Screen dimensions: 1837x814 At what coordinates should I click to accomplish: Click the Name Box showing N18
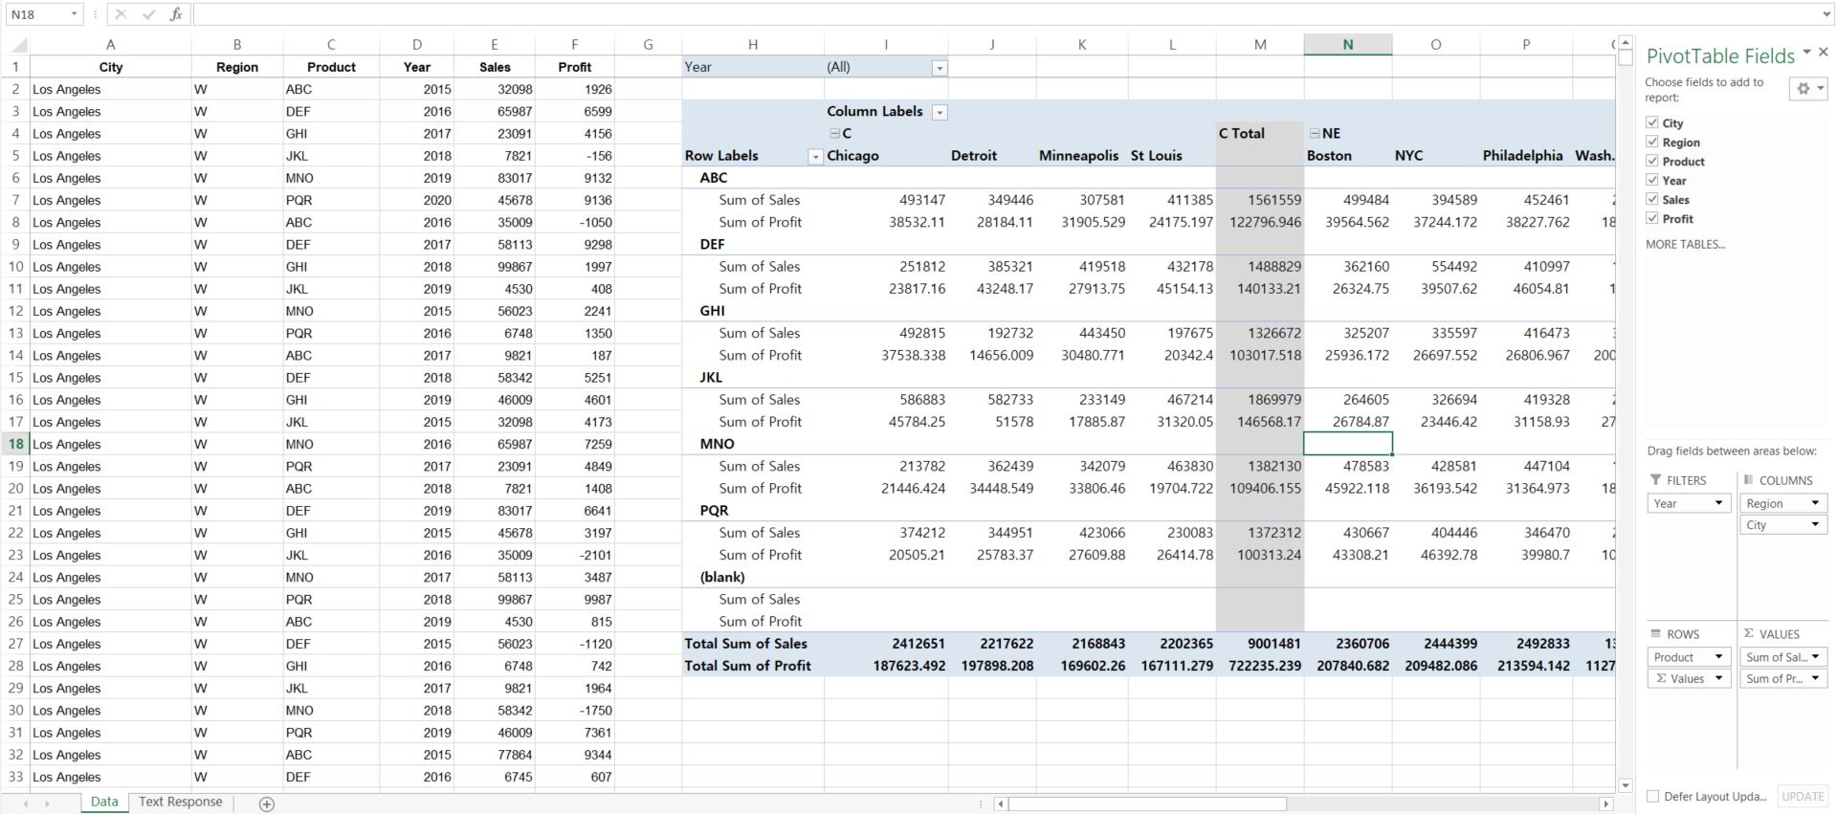click(x=36, y=14)
